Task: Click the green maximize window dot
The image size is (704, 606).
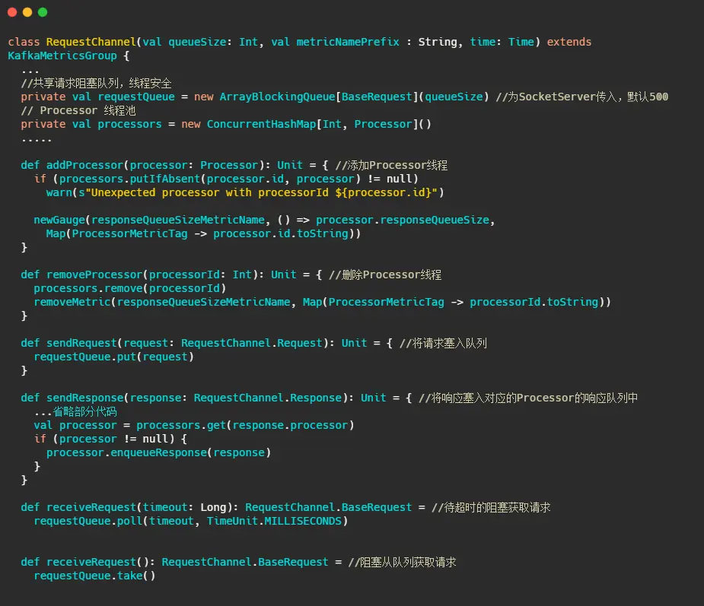Action: (43, 12)
